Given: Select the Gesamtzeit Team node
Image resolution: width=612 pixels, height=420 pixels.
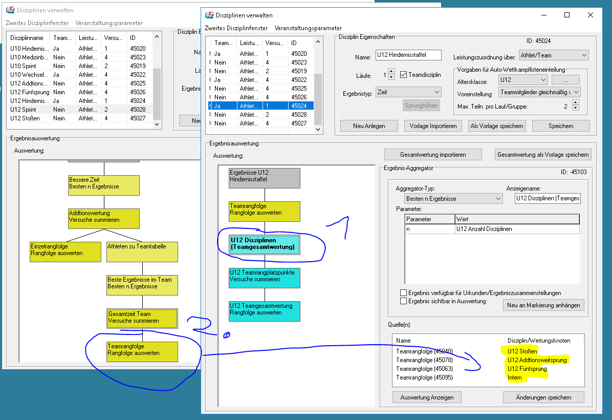Looking at the screenshot, I should click(142, 319).
